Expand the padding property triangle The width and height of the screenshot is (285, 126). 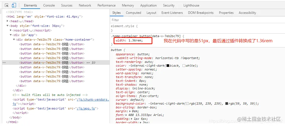(x=132, y=119)
